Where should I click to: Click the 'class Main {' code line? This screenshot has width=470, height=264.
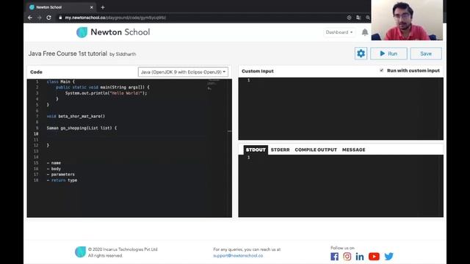point(61,81)
